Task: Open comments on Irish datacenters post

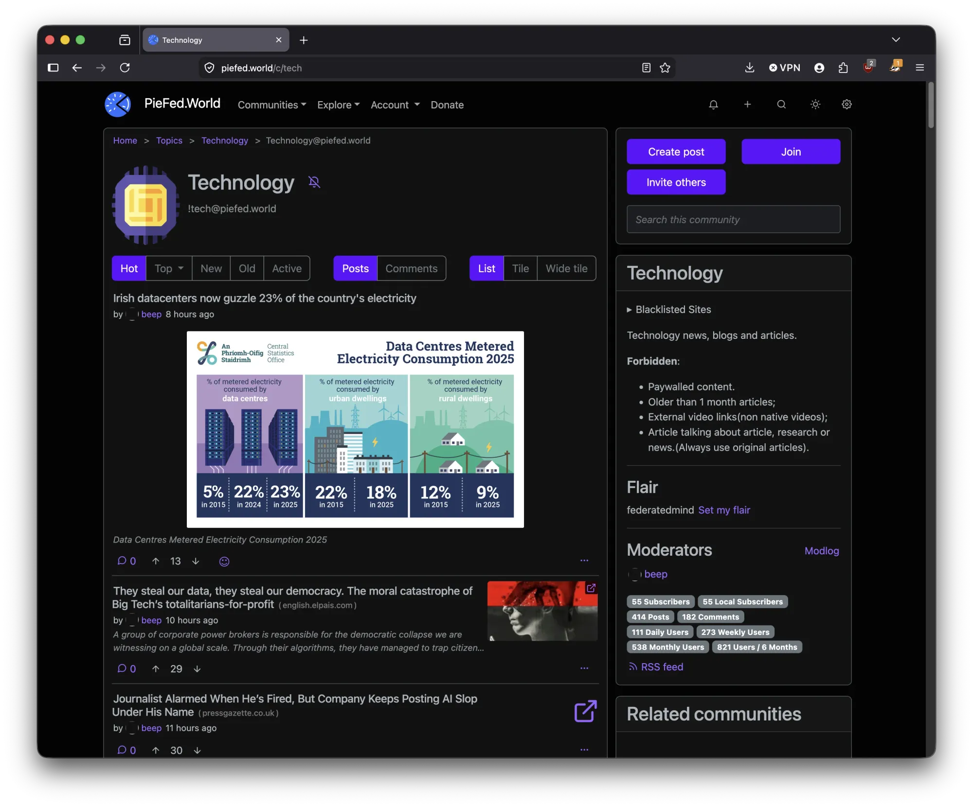Action: [126, 561]
